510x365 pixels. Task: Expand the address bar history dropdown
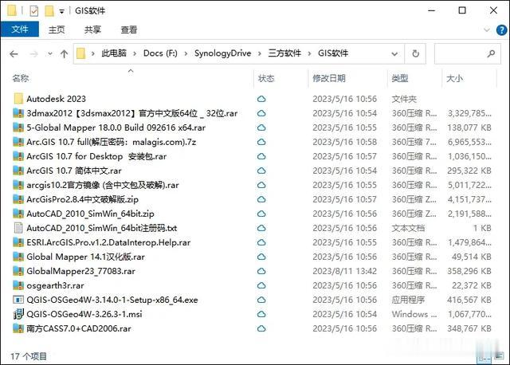(x=394, y=53)
